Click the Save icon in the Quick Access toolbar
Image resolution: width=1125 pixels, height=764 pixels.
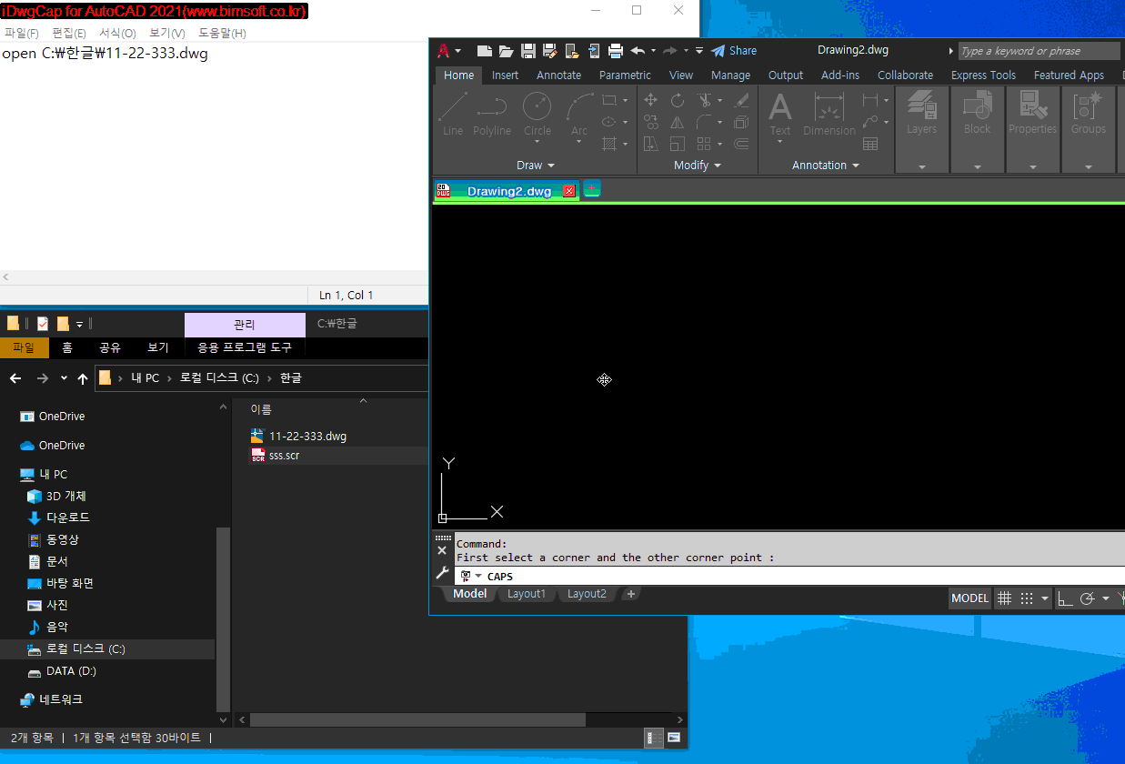point(528,51)
